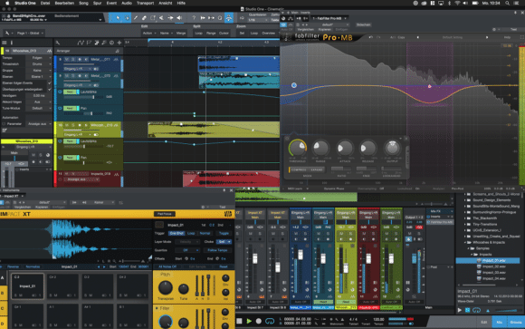Switch to the Mix view tab
Viewport: 525px width, 329px height.
[x=500, y=323]
